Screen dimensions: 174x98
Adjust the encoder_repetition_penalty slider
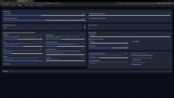pos(65,46)
